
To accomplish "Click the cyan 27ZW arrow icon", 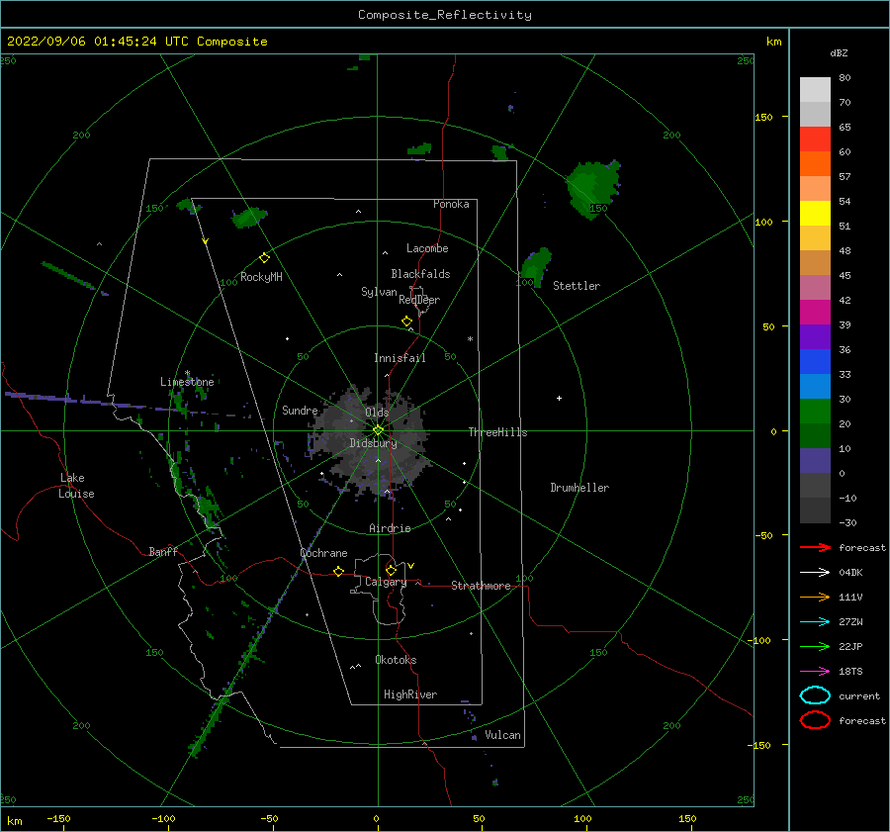I will 815,622.
